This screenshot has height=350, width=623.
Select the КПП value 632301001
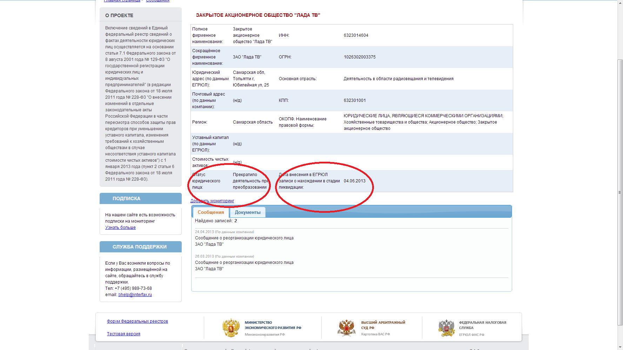tap(355, 100)
